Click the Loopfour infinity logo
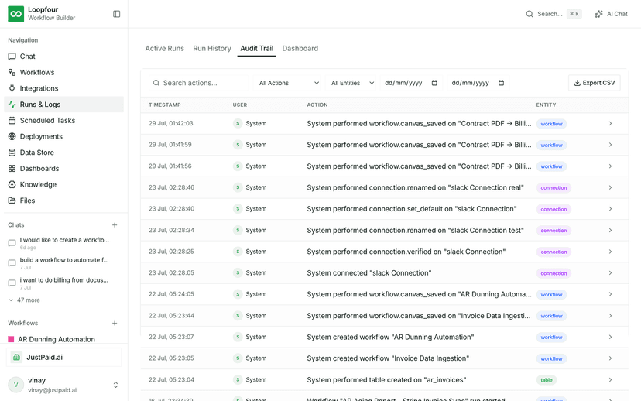641x401 pixels. coord(16,14)
